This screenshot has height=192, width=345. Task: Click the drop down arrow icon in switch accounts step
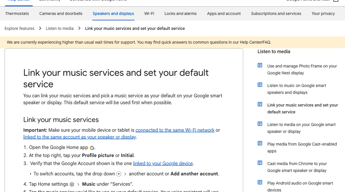point(119,174)
